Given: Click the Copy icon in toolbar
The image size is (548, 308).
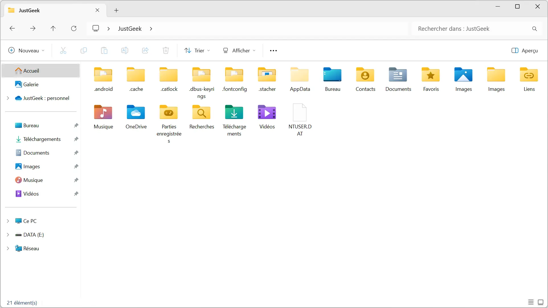Looking at the screenshot, I should click(84, 50).
